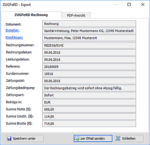Click the ZUGFeRD - Export window title
This screenshot has width=150, height=145.
point(17,5)
